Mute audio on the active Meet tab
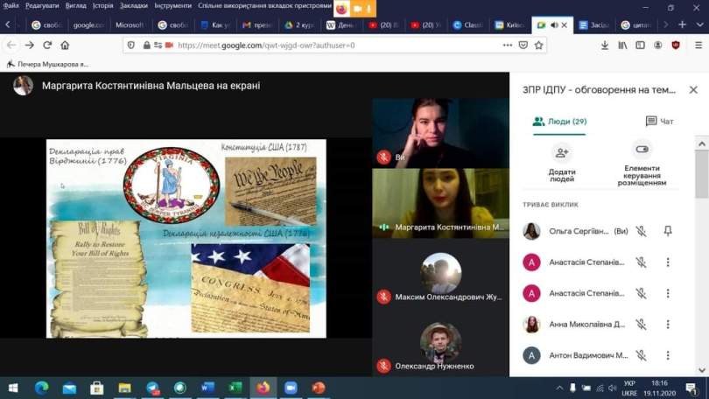The image size is (709, 399). (554, 24)
